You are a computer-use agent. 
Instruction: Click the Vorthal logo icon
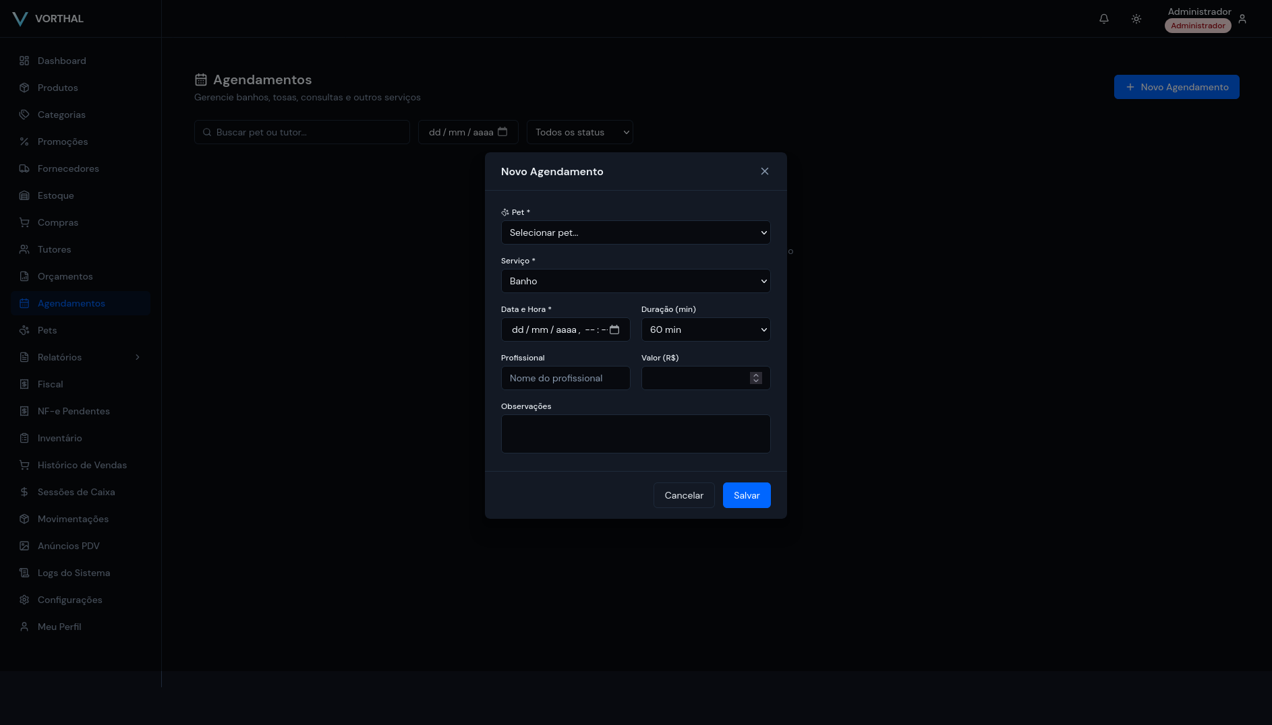click(20, 19)
